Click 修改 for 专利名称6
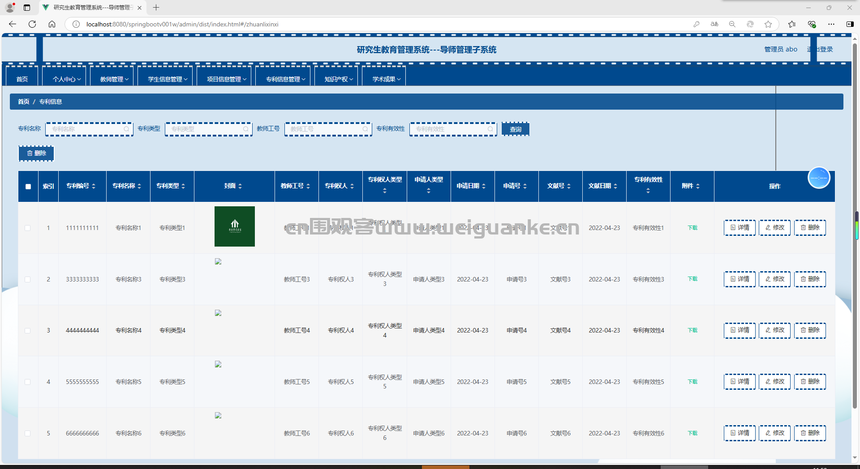 tap(775, 433)
